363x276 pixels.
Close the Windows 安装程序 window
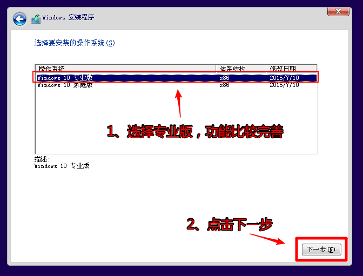[x=338, y=11]
